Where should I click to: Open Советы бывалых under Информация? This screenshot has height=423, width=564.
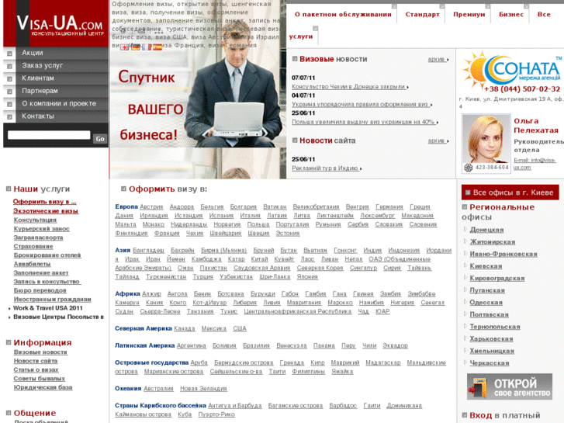40,379
